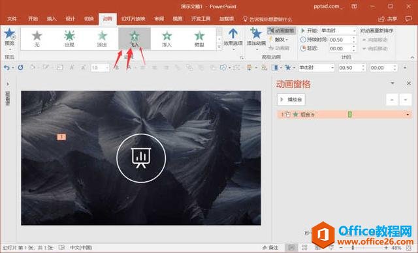Click the Preview (预览) animation star icon
Image resolution: width=418 pixels, height=253 pixels.
[x=9, y=34]
